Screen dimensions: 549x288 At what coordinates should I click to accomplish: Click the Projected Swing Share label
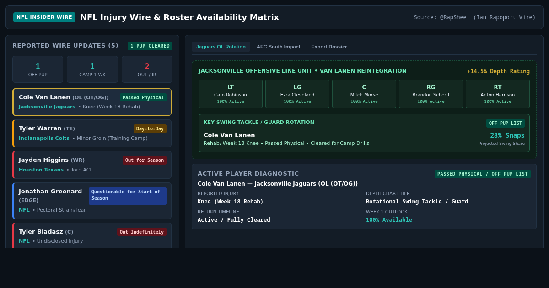click(x=501, y=144)
